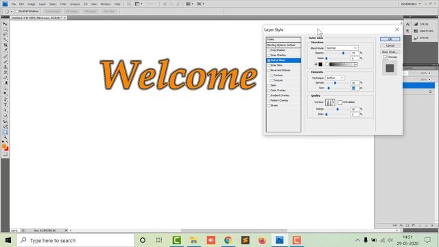The image size is (439, 247).
Task: Toggle Scroll All Windows checkbox
Action: [x=17, y=12]
